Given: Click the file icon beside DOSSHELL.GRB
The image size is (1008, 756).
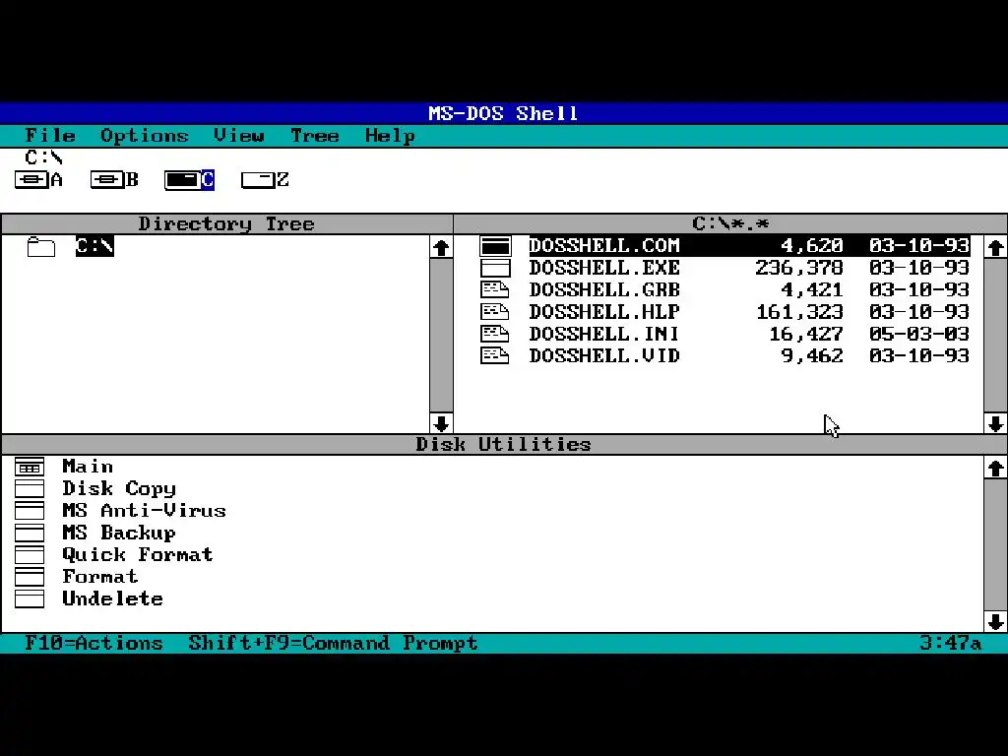Looking at the screenshot, I should (x=495, y=290).
